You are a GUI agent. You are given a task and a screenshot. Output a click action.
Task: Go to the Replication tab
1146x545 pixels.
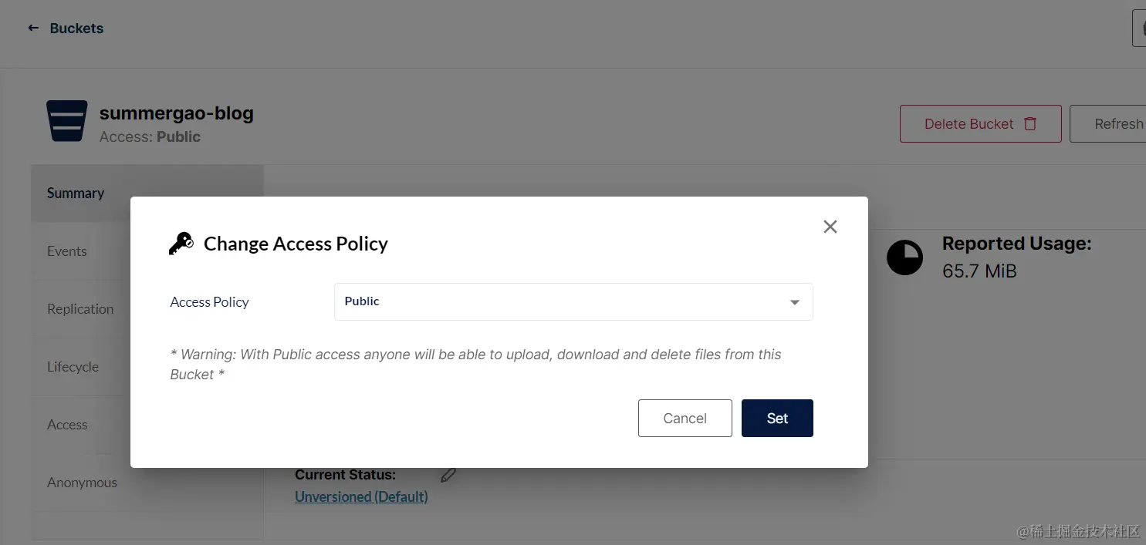(x=80, y=309)
